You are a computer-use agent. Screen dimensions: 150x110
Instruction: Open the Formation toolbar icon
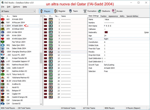(85, 11)
